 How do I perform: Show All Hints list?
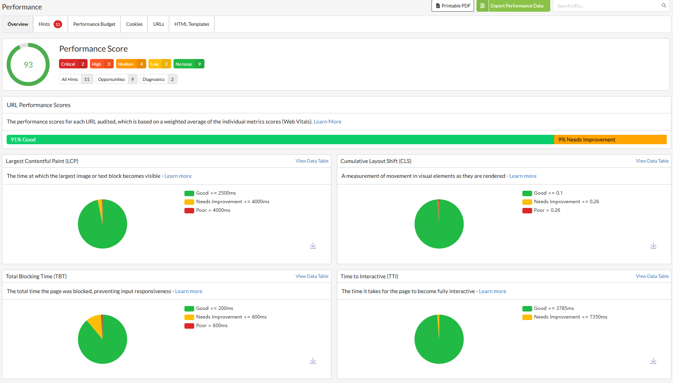76,79
